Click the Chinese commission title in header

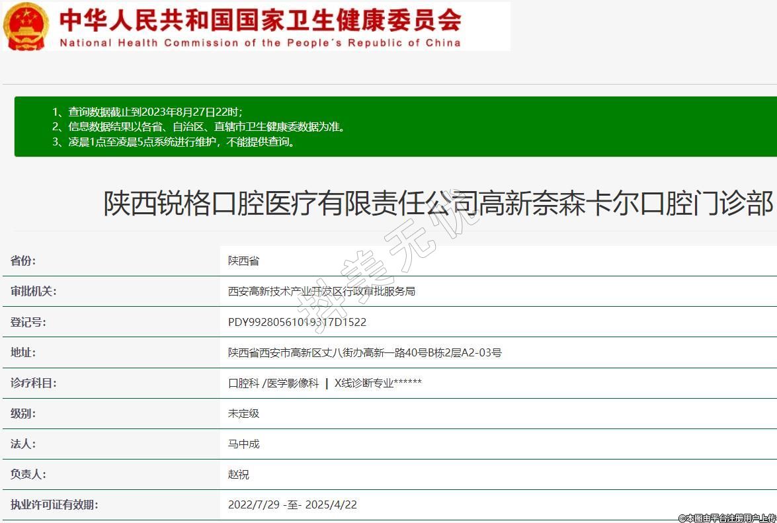[x=261, y=20]
